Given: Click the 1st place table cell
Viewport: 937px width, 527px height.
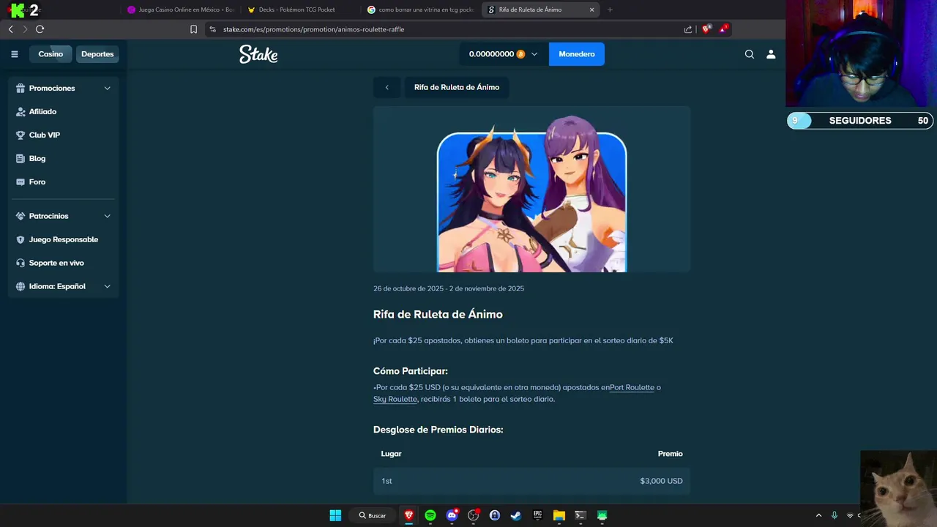Looking at the screenshot, I should coord(387,481).
